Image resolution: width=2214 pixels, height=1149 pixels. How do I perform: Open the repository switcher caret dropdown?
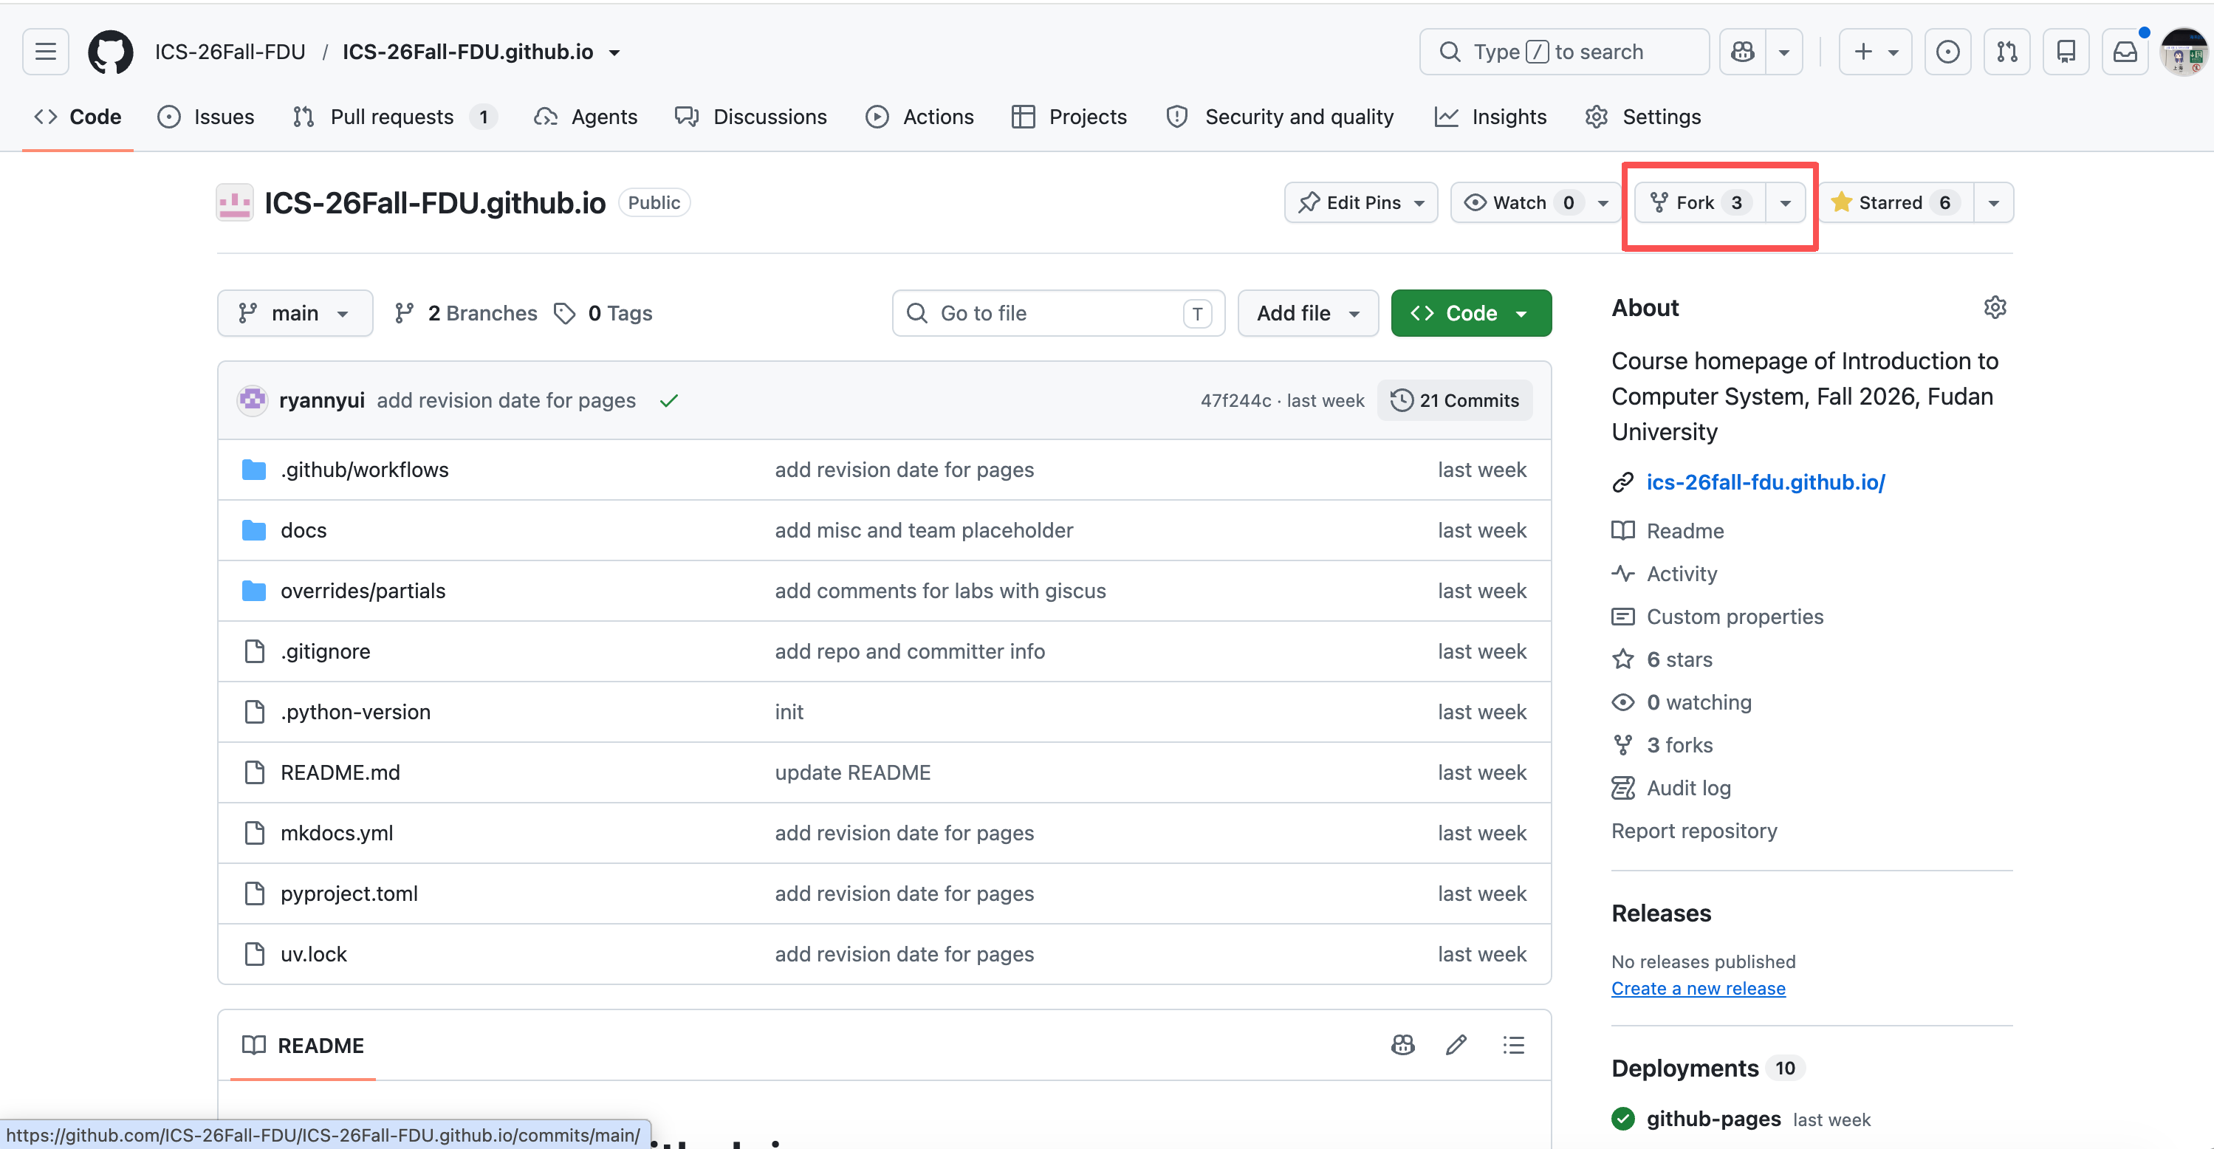coord(614,52)
